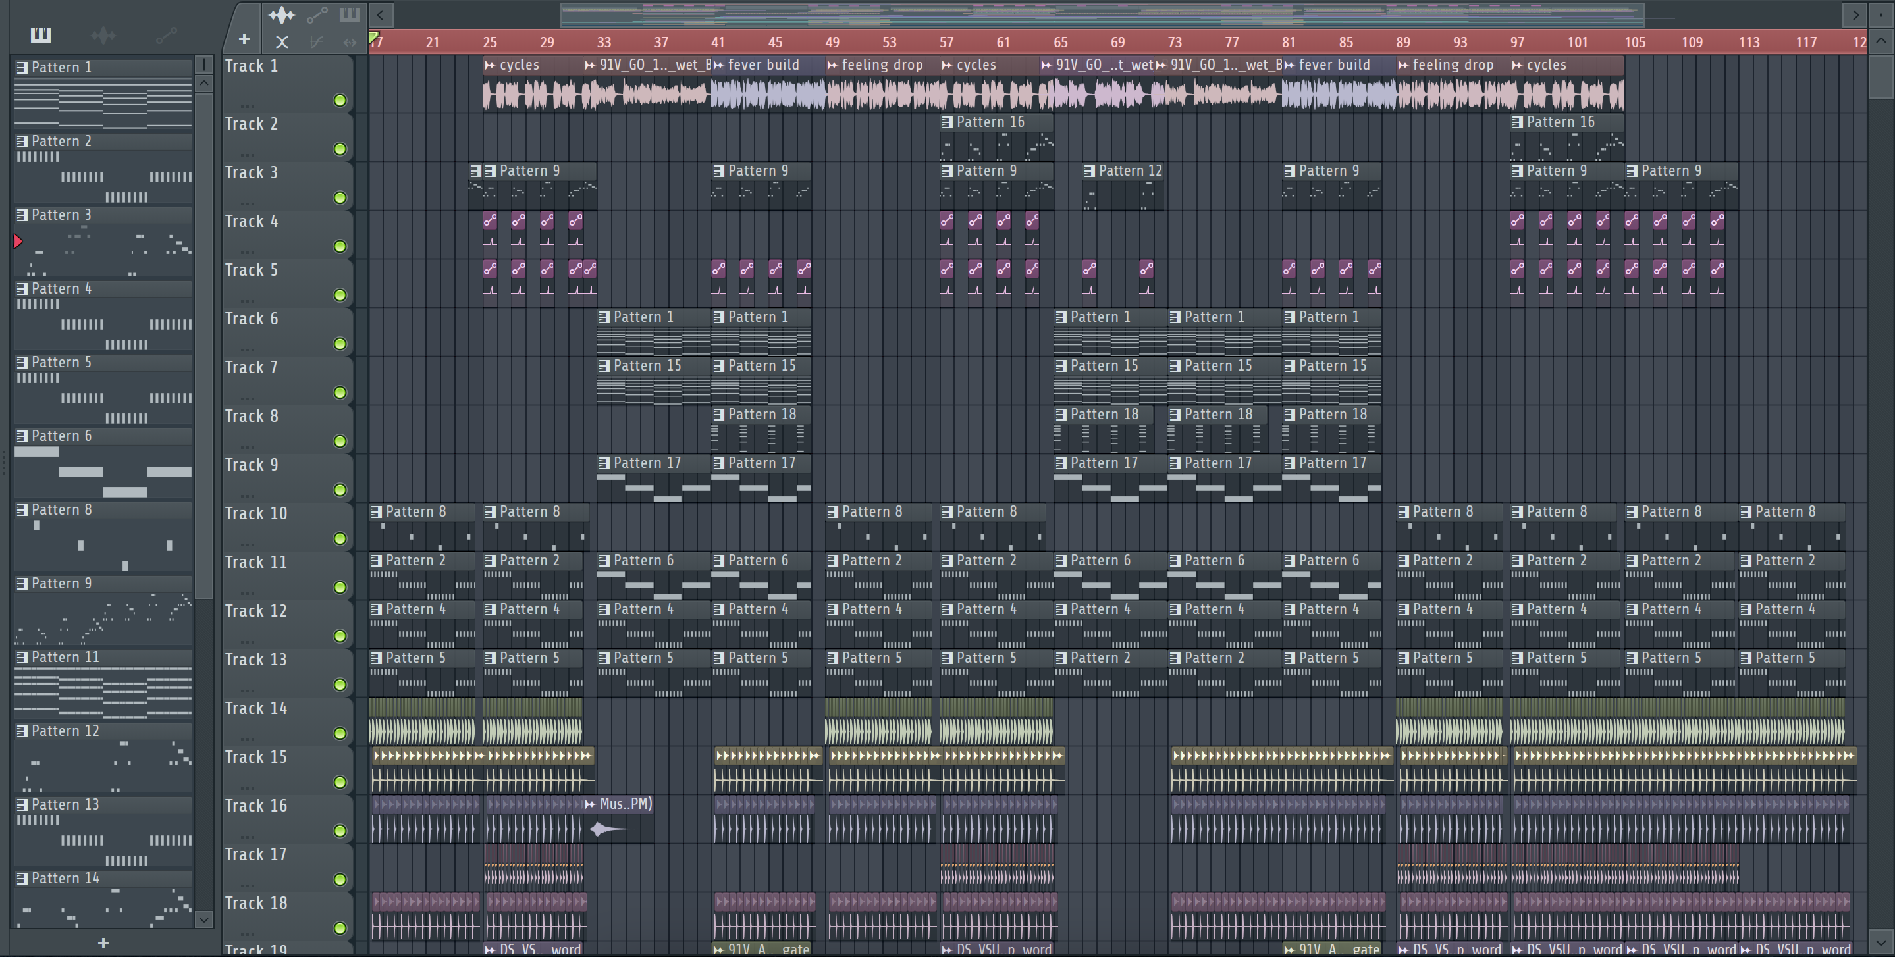Click the picker list scroll up arrow

click(x=205, y=84)
